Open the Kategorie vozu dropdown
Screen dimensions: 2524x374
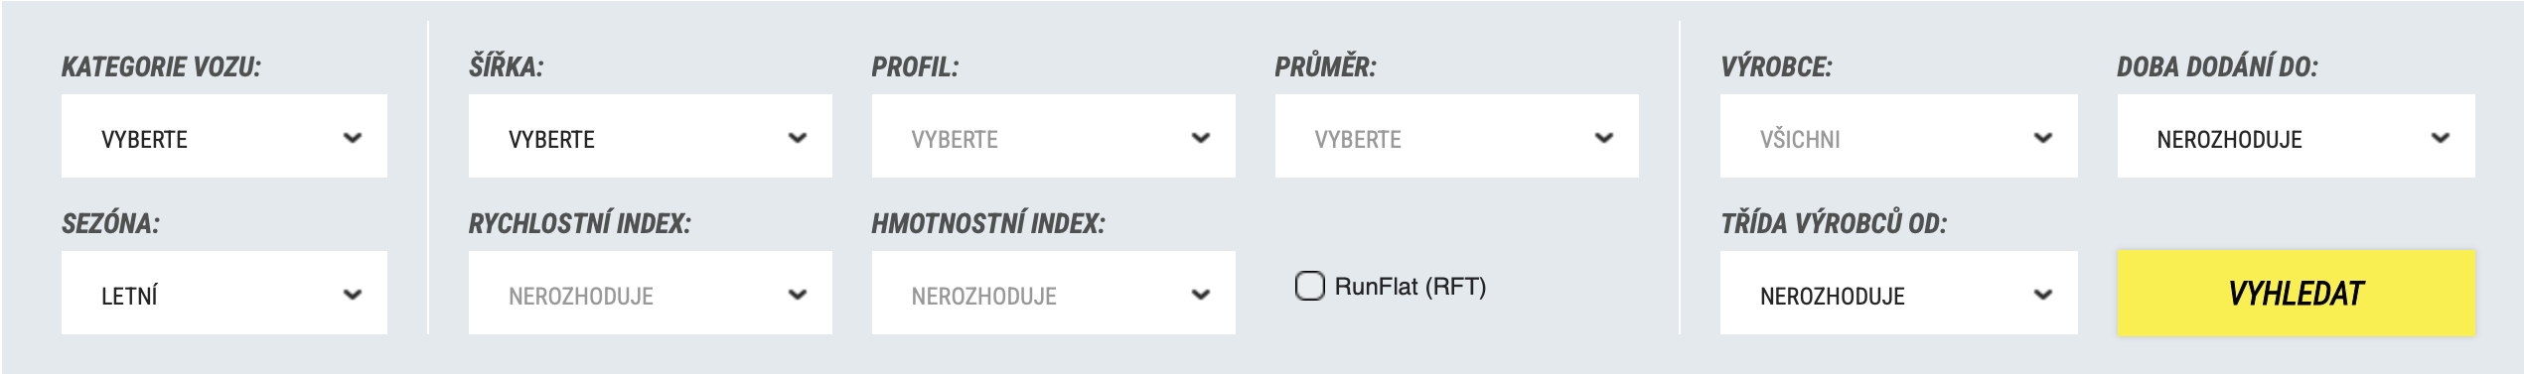[x=224, y=137]
